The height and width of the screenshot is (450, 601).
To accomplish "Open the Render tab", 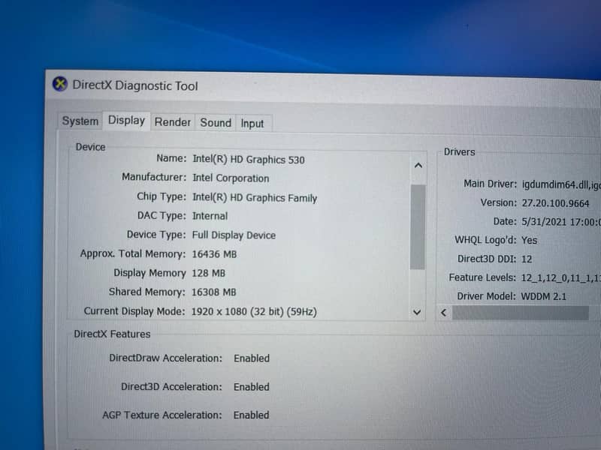I will [173, 122].
